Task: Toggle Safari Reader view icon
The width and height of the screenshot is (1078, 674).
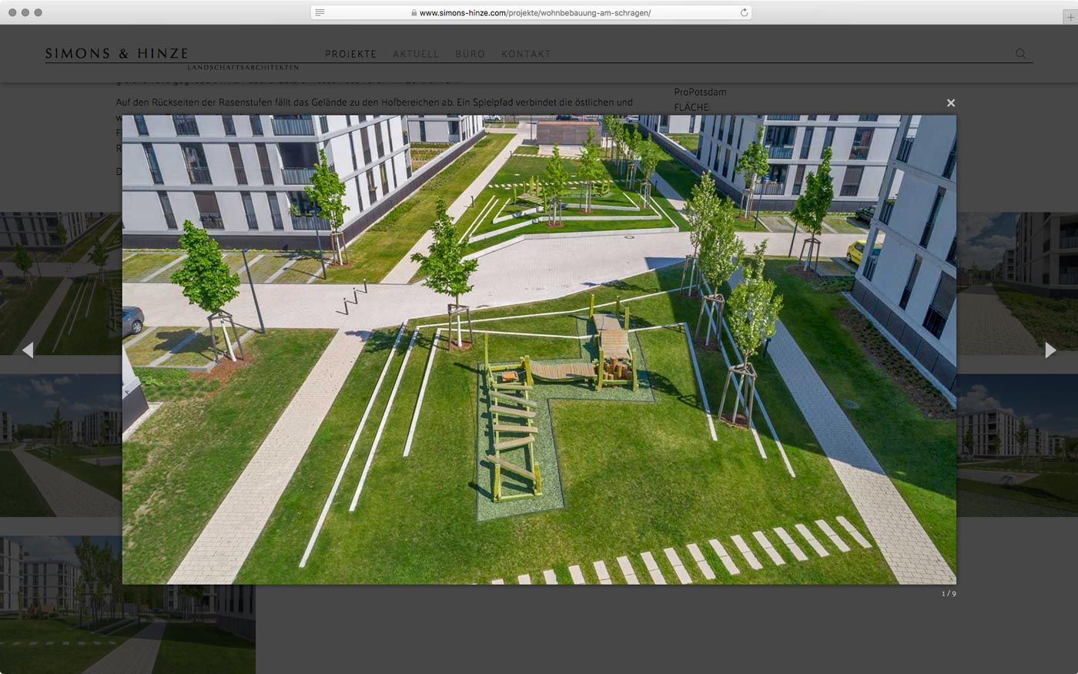Action: (320, 12)
